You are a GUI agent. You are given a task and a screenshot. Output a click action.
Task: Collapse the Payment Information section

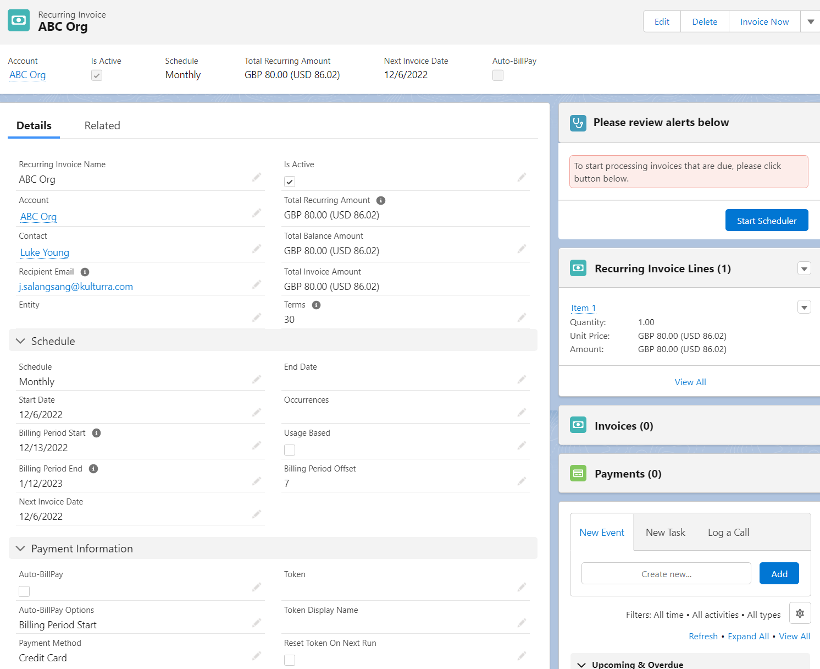point(21,549)
